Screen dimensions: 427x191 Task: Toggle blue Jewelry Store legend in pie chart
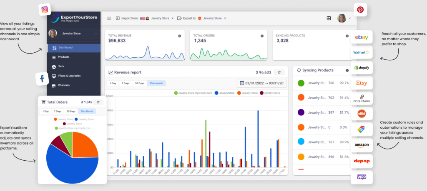click(84, 120)
